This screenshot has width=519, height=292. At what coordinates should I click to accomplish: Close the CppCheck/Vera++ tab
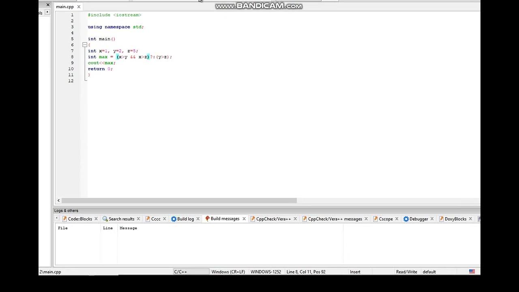tap(295, 219)
